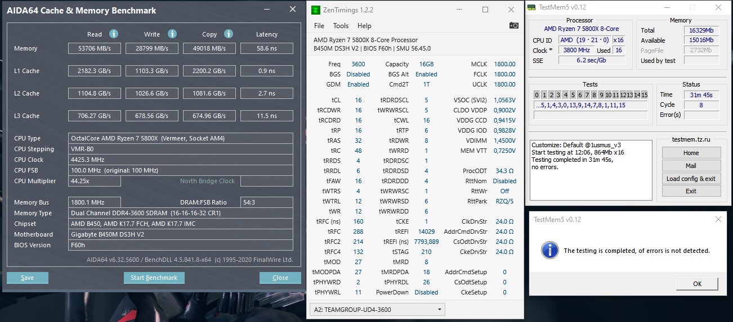733x322 pixels.
Task: Minimize the ZenTimings window
Action: coord(459,10)
